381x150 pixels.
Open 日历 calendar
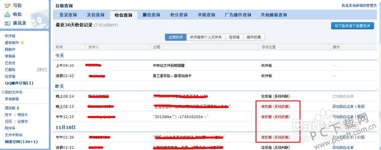[8, 121]
